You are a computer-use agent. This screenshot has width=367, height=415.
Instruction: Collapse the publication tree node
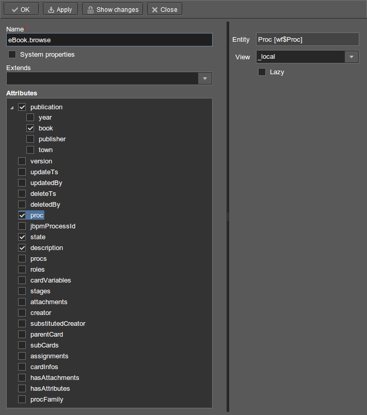12,108
